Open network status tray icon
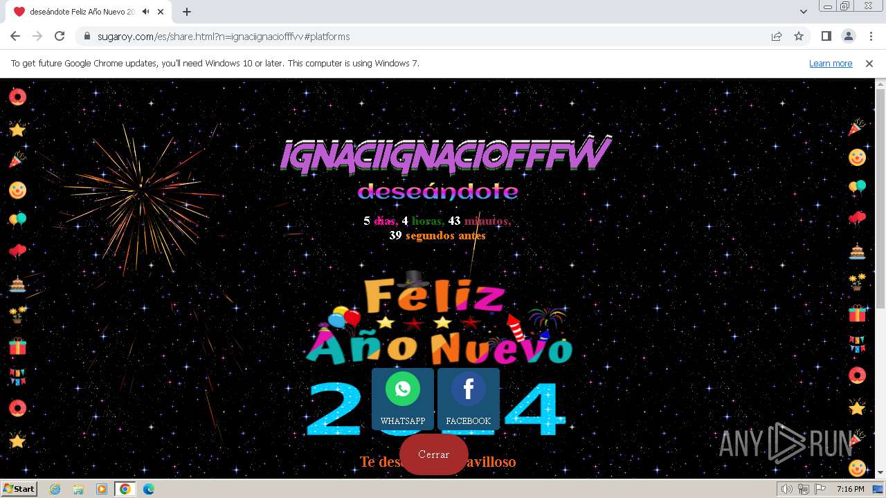Screen dimensions: 886x498 coord(803,489)
